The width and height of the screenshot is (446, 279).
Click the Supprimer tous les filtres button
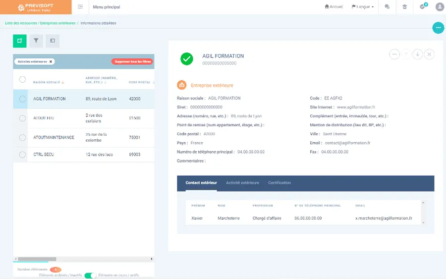[x=132, y=62]
